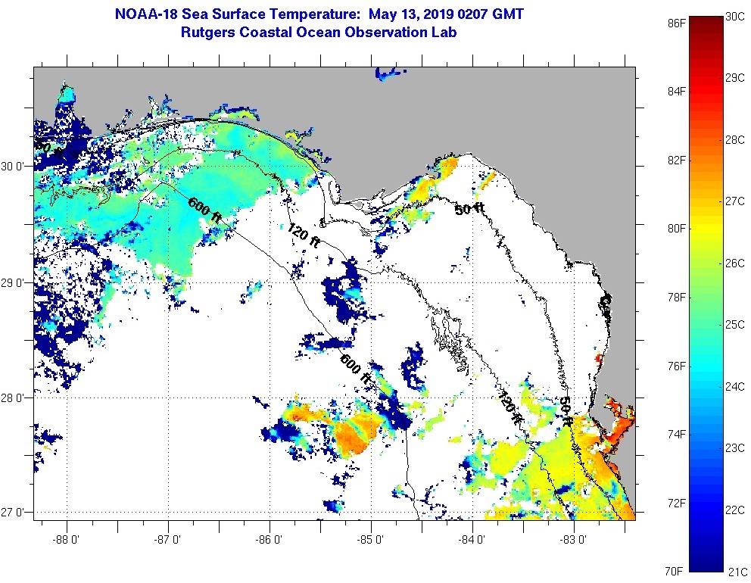Click the -83 0' longitude label

pyautogui.click(x=574, y=541)
